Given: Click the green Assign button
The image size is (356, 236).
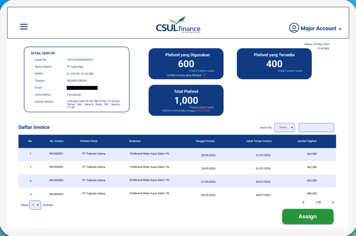Looking at the screenshot, I should [x=308, y=216].
